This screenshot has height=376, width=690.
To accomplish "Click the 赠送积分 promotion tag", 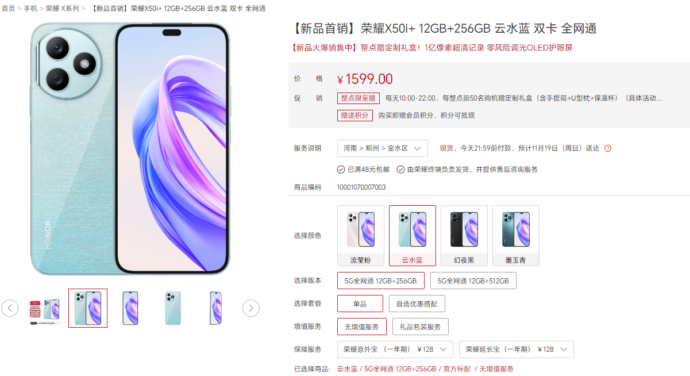I will pyautogui.click(x=355, y=116).
